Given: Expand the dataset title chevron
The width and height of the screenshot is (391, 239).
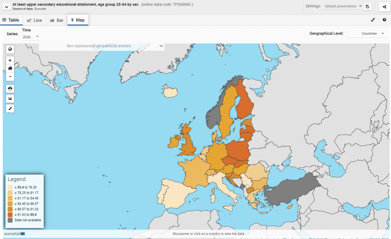Looking at the screenshot, I should coord(7,7).
